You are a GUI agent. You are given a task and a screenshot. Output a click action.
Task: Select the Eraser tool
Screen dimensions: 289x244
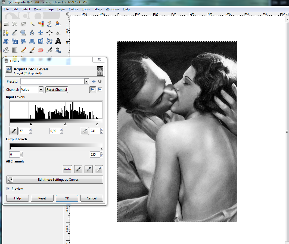point(41,50)
